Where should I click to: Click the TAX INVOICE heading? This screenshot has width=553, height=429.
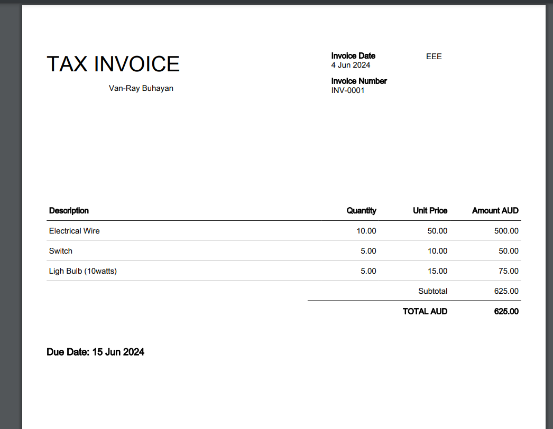click(x=113, y=64)
